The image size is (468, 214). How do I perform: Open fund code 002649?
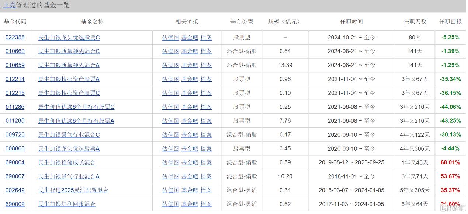pos(15,190)
